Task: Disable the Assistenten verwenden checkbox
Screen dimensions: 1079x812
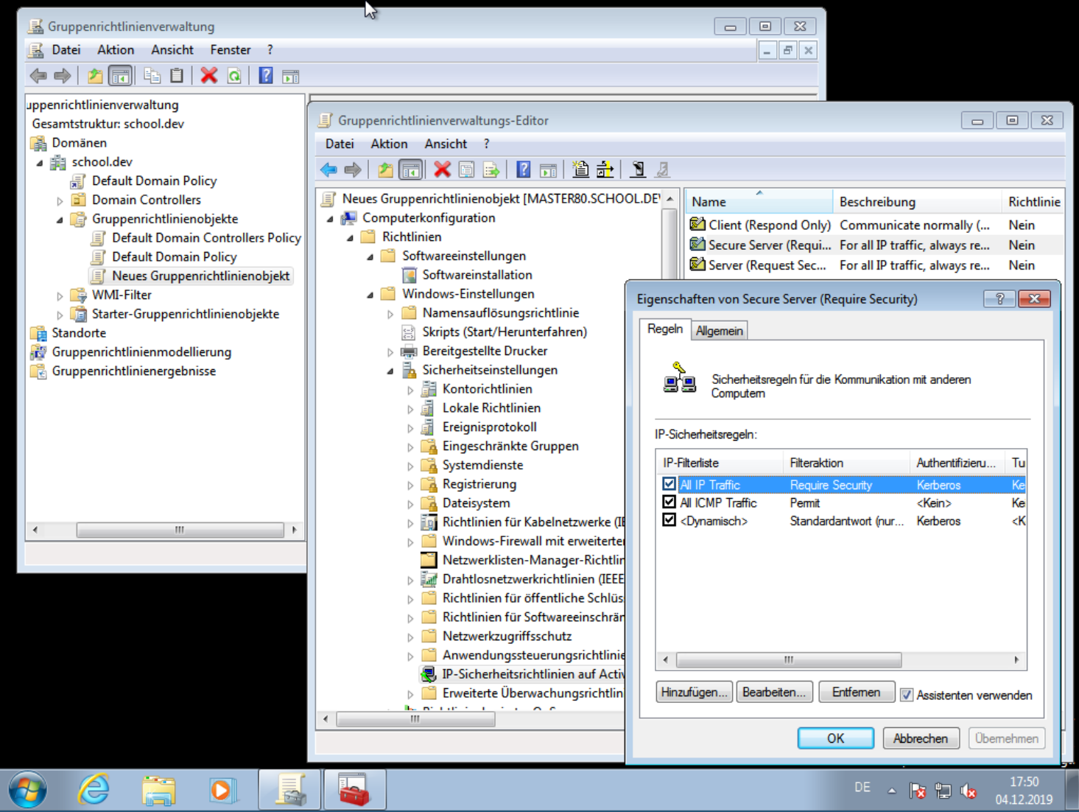Action: click(x=907, y=695)
